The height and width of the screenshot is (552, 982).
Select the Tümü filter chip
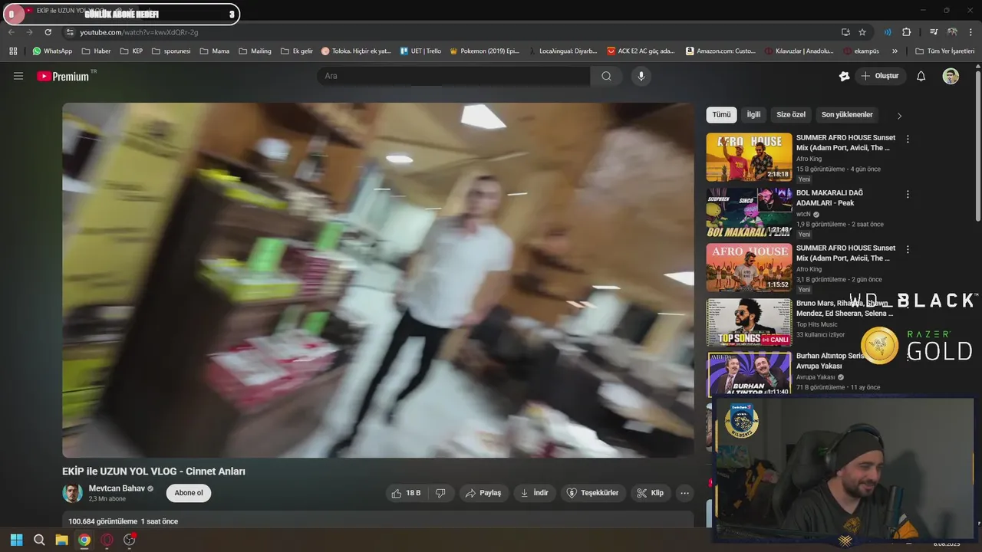coord(721,115)
